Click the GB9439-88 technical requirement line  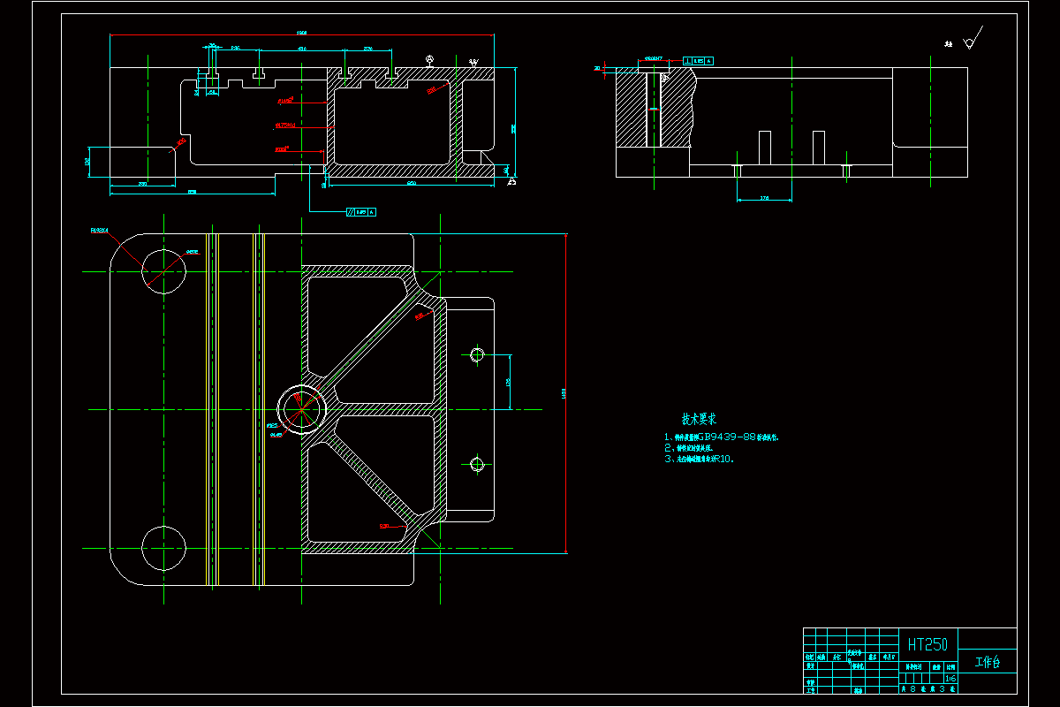[722, 437]
